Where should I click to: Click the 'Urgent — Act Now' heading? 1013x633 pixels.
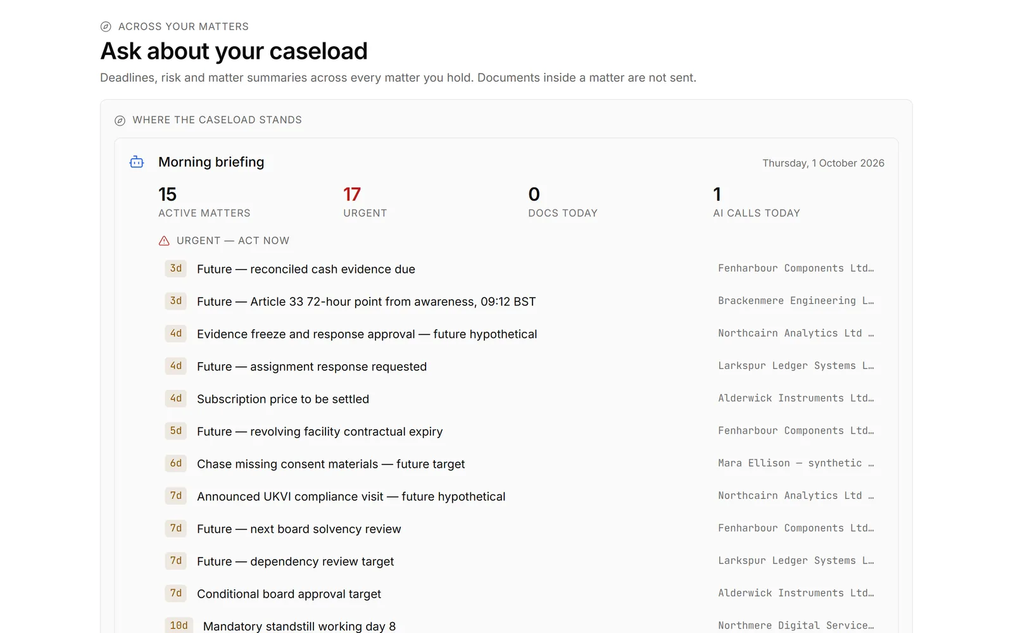[233, 241]
